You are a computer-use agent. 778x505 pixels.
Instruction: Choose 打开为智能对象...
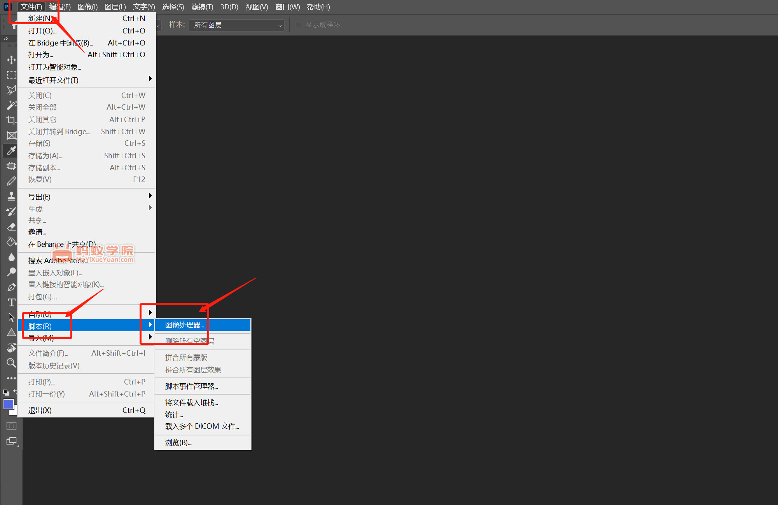click(87, 67)
